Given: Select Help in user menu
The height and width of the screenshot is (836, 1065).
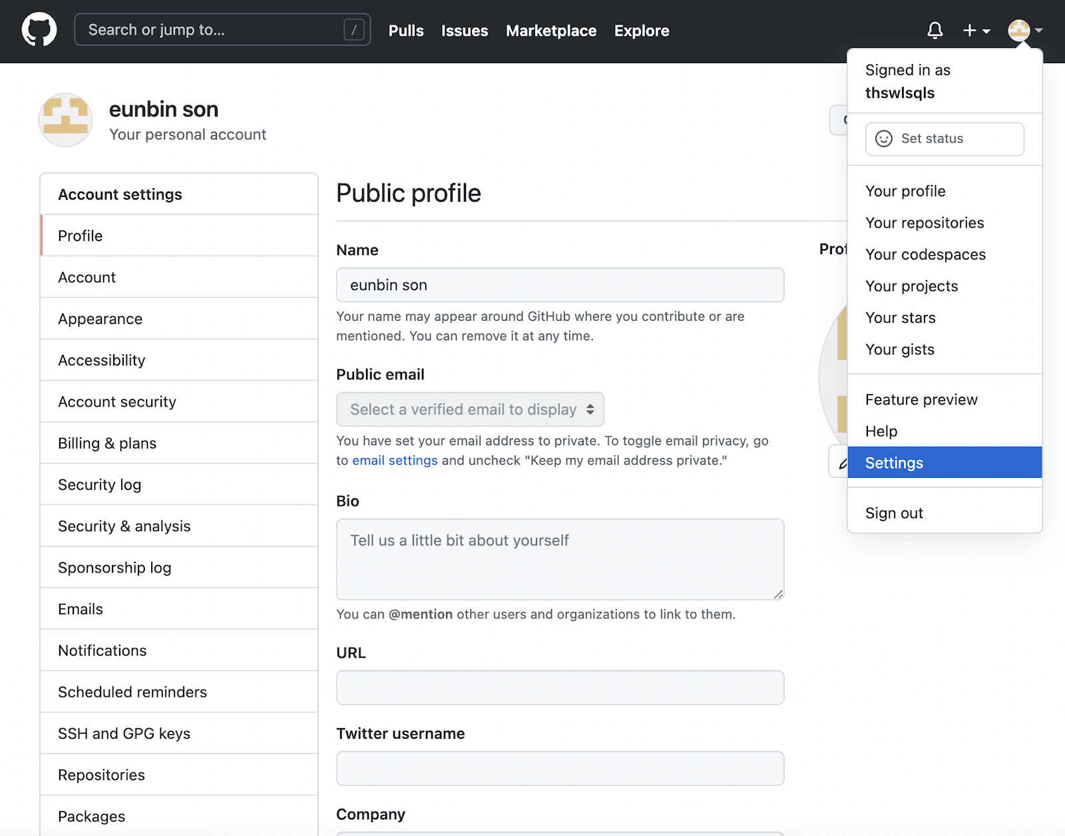Looking at the screenshot, I should (x=945, y=431).
